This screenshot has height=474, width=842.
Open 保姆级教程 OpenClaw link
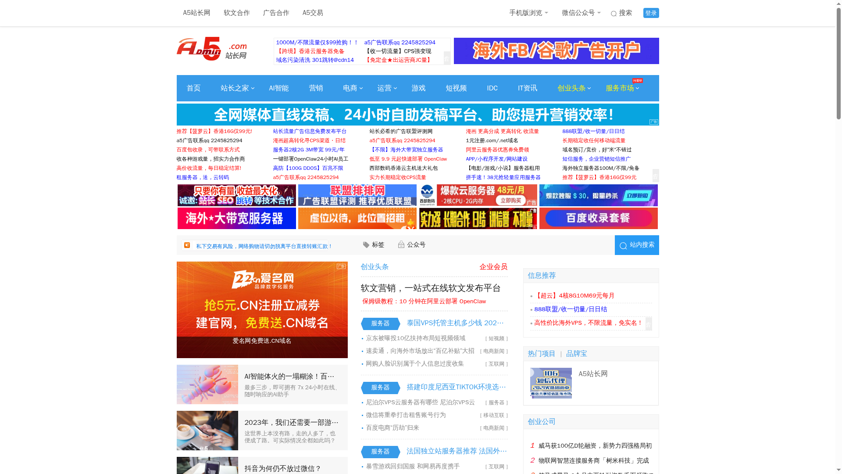click(424, 302)
